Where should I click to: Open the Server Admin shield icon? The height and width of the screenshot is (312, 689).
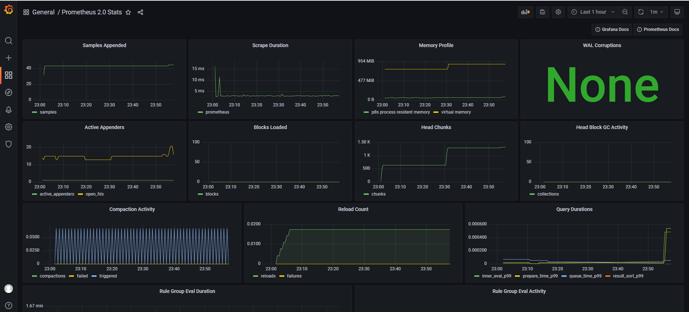pyautogui.click(x=9, y=144)
